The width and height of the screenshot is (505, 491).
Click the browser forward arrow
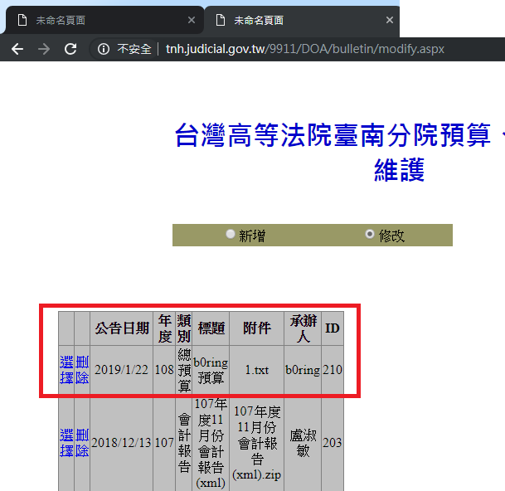44,49
